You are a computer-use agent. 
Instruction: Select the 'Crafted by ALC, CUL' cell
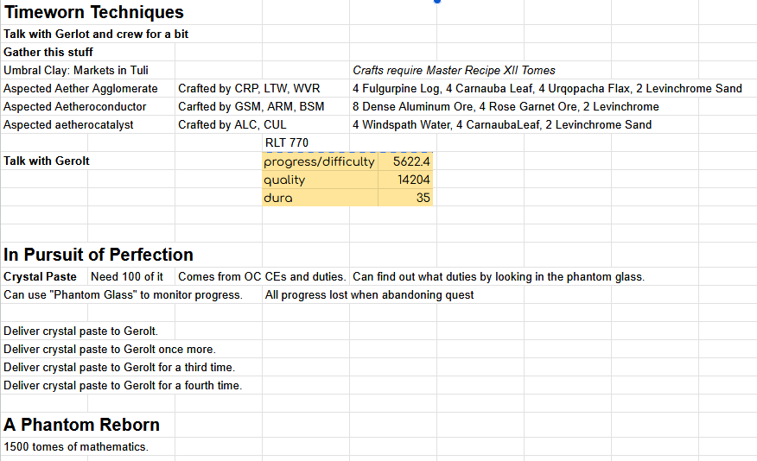232,125
